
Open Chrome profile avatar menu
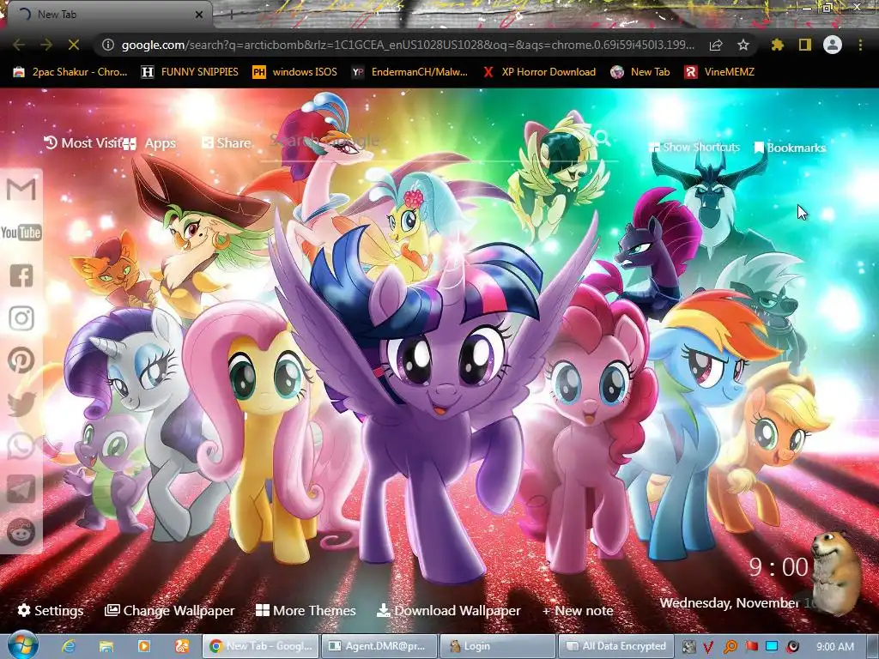coord(833,45)
